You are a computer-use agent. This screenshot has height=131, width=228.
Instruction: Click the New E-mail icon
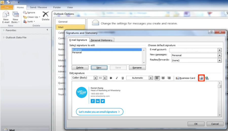6,14
